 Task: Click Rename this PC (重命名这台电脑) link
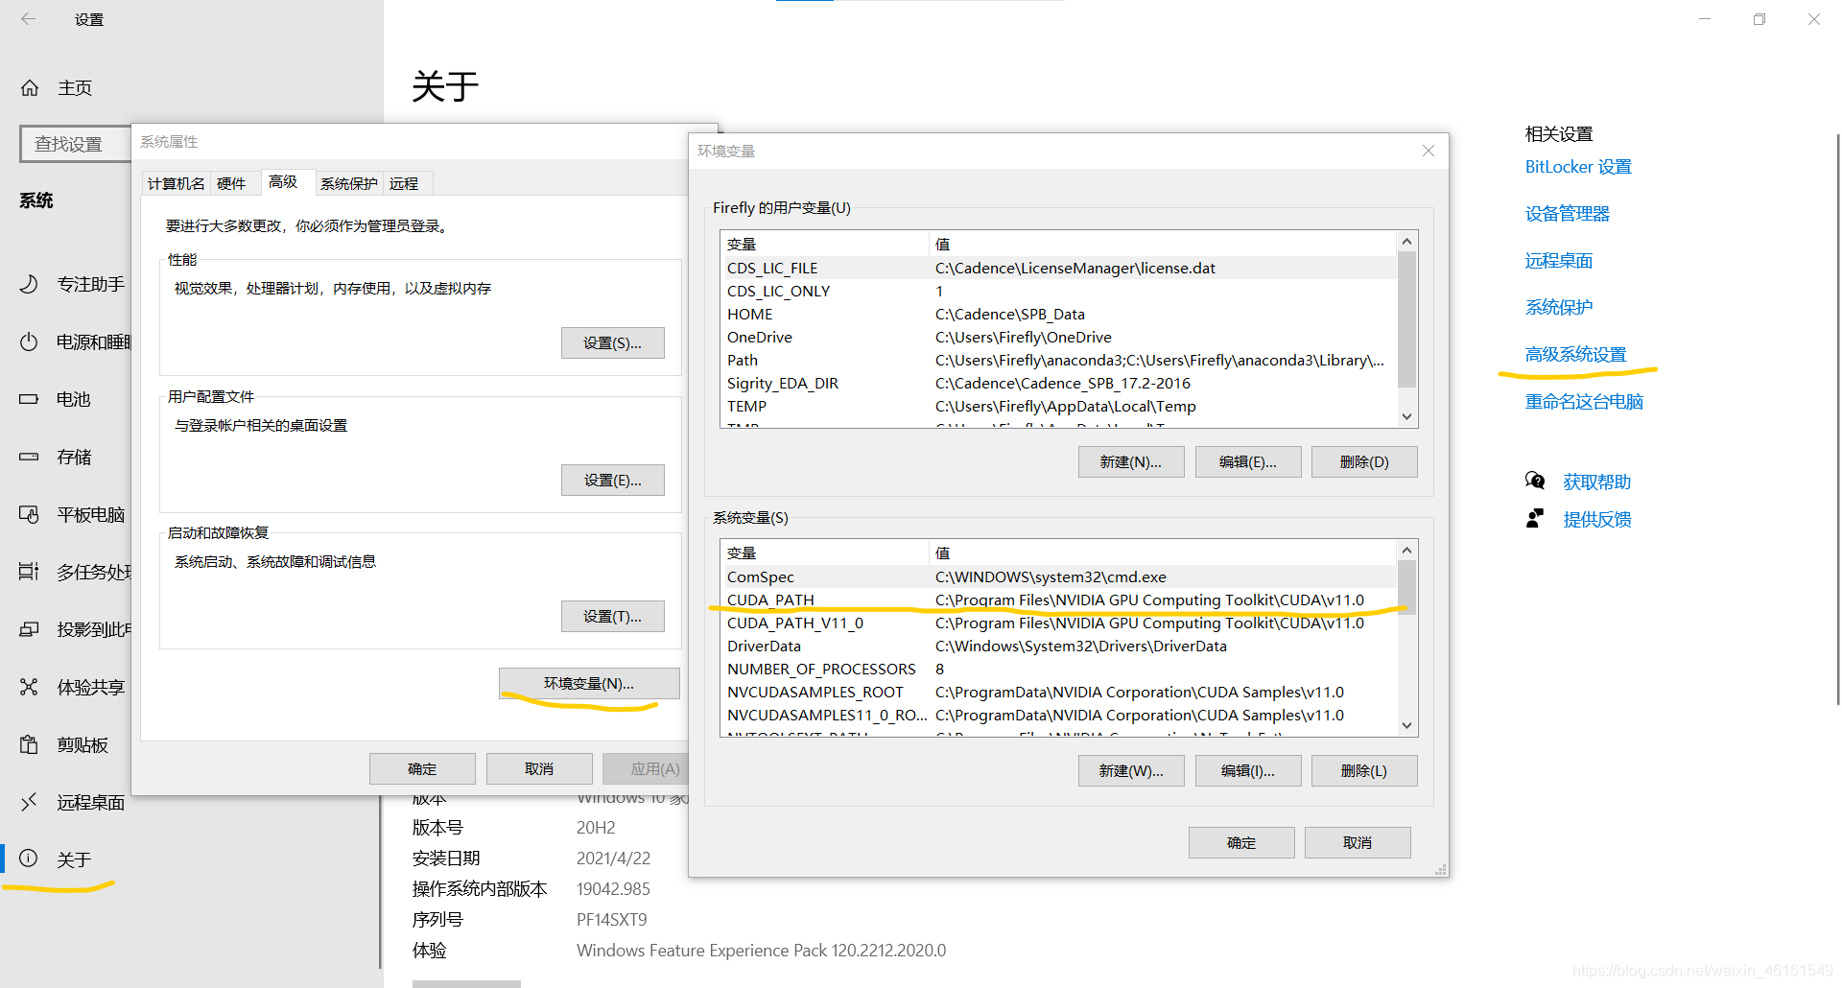[1584, 402]
